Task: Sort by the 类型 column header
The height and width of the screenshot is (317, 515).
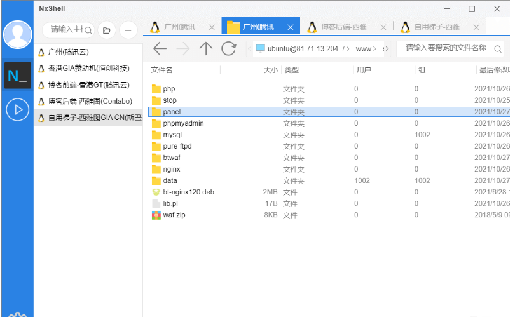Action: click(x=292, y=70)
